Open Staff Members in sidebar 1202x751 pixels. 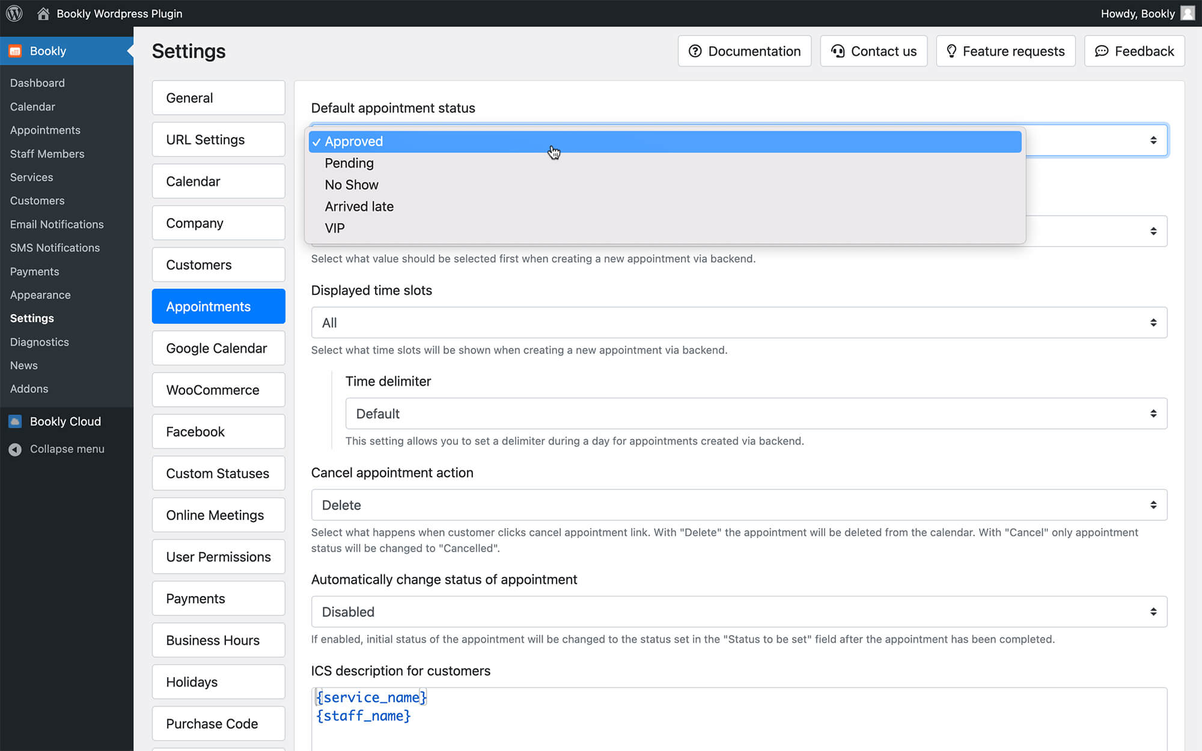[x=47, y=154]
